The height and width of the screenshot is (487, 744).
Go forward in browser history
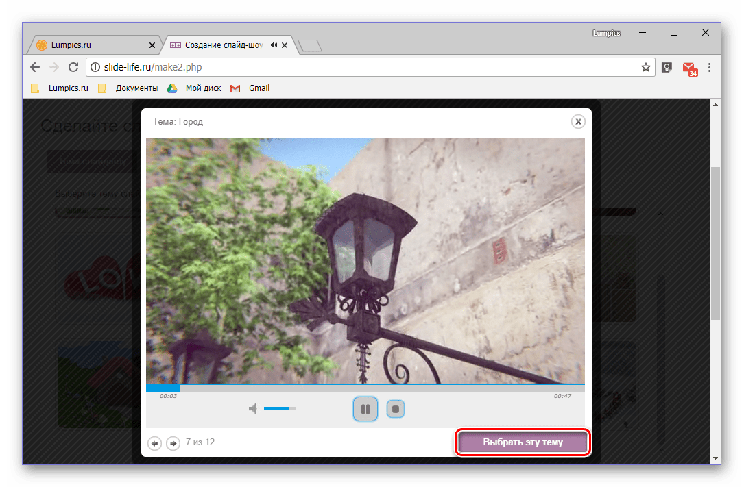pyautogui.click(x=54, y=67)
